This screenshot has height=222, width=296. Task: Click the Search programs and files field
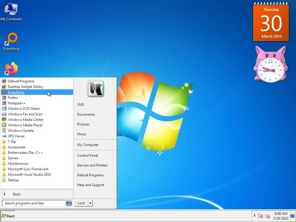click(34, 203)
